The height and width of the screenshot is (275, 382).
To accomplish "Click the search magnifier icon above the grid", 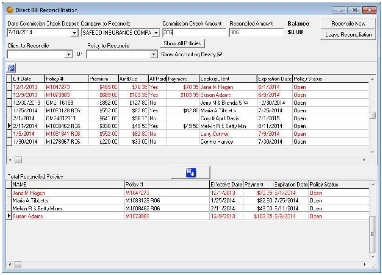I will (11, 68).
